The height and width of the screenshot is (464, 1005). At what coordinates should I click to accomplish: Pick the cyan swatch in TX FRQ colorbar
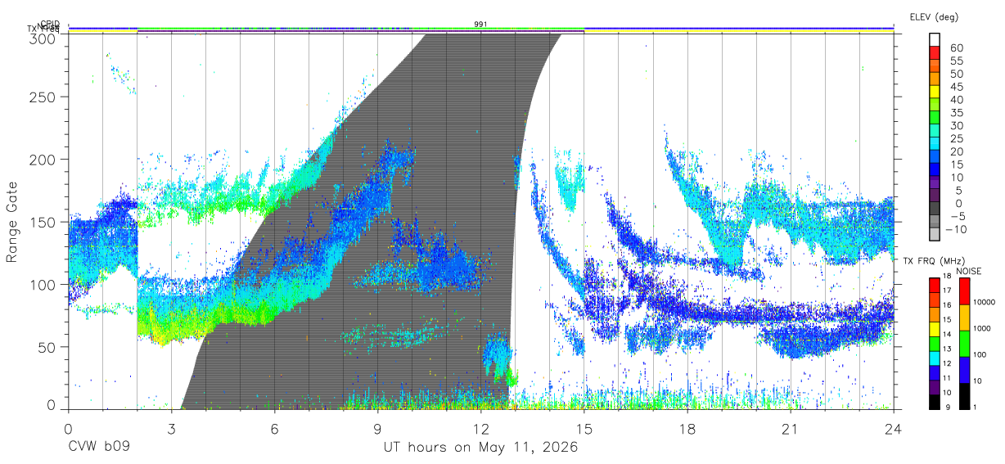935,358
